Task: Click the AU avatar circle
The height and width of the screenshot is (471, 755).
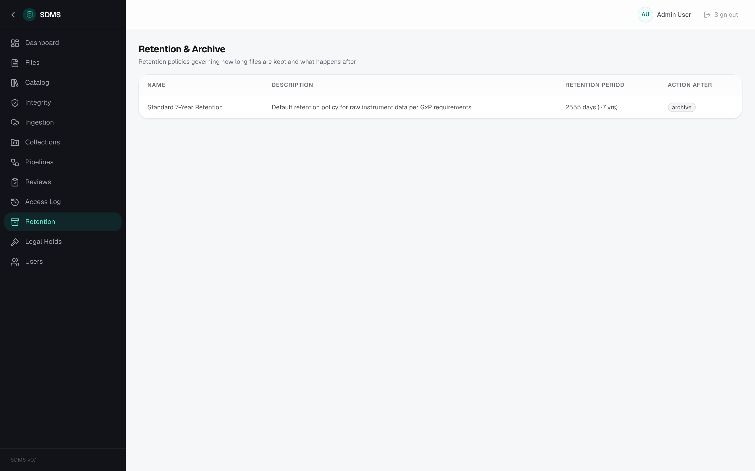Action: 645,15
